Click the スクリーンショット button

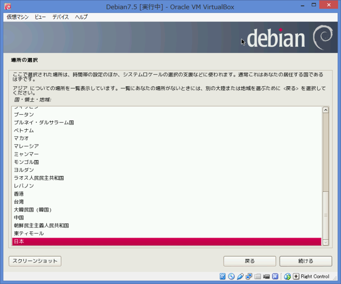(x=35, y=261)
